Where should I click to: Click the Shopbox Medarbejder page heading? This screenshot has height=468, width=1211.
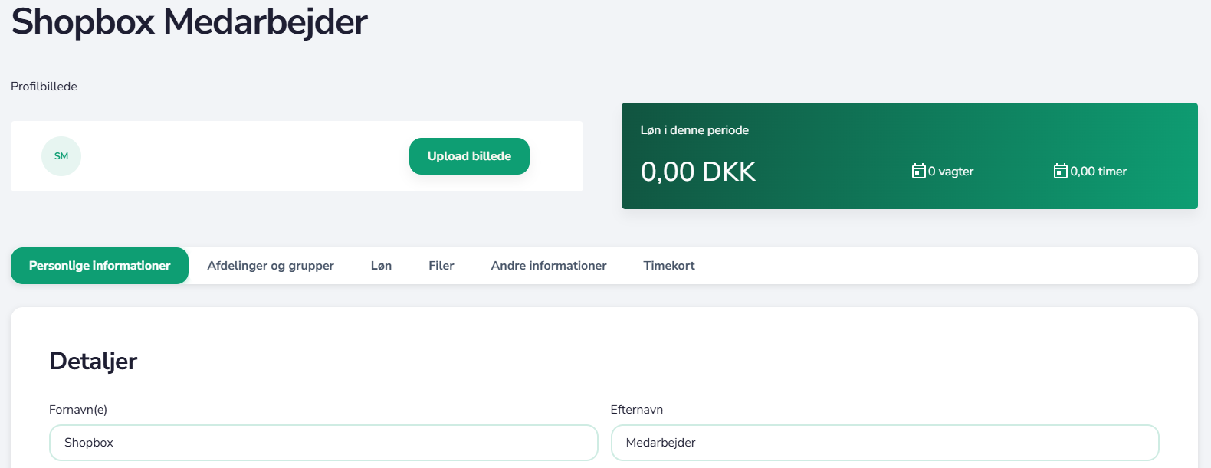tap(189, 21)
